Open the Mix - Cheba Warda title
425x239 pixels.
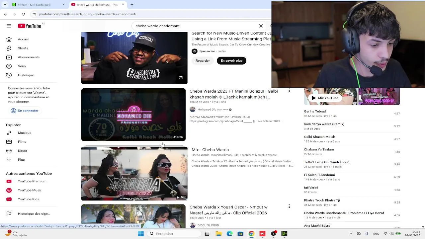point(210,150)
